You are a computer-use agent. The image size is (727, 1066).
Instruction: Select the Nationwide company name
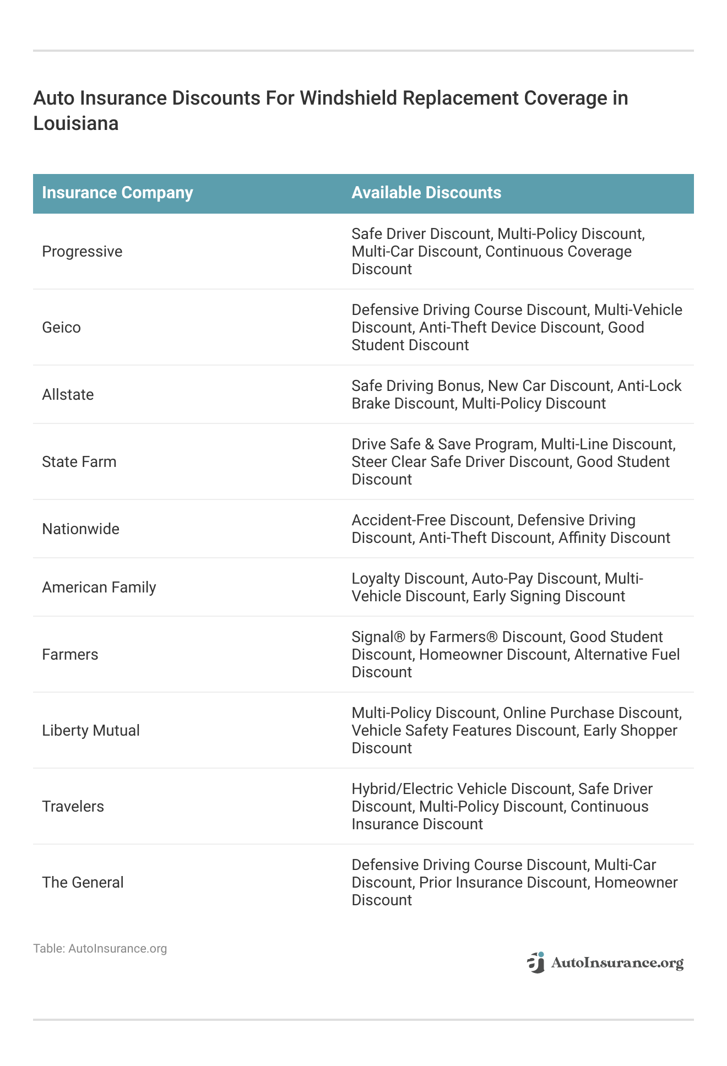(80, 529)
